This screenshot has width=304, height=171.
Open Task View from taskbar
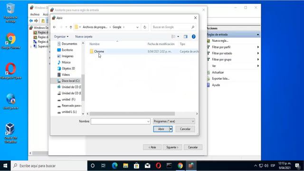(x=104, y=166)
